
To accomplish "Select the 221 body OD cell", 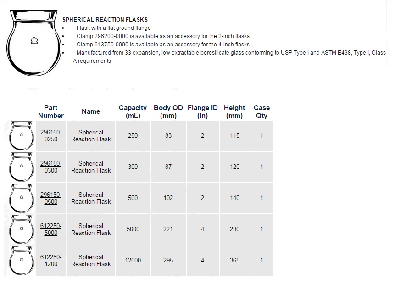I will (x=168, y=229).
